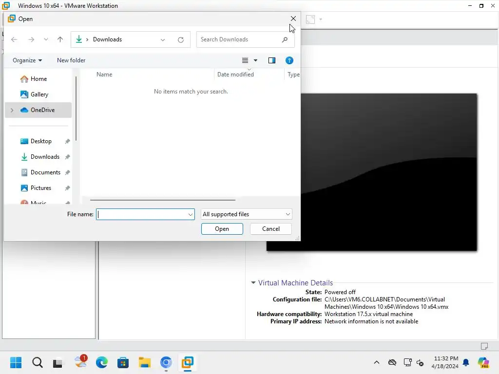Open Task View on the taskbar

tap(58, 363)
